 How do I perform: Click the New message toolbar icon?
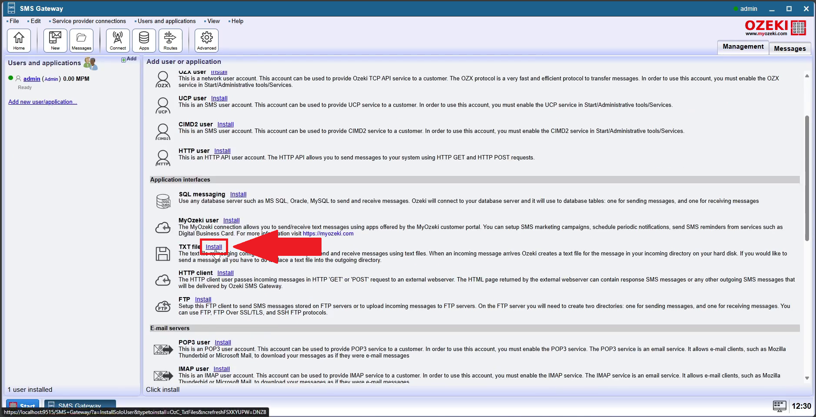pyautogui.click(x=55, y=40)
